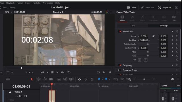Open the Help menu
Image resolution: width=182 pixels, height=102 pixels.
pos(57,3)
